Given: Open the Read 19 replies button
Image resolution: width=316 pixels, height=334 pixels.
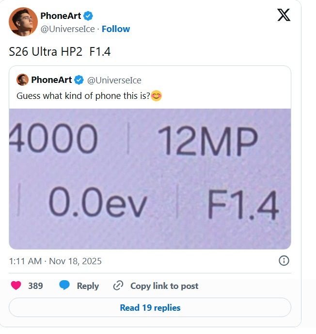Looking at the screenshot, I should click(150, 307).
